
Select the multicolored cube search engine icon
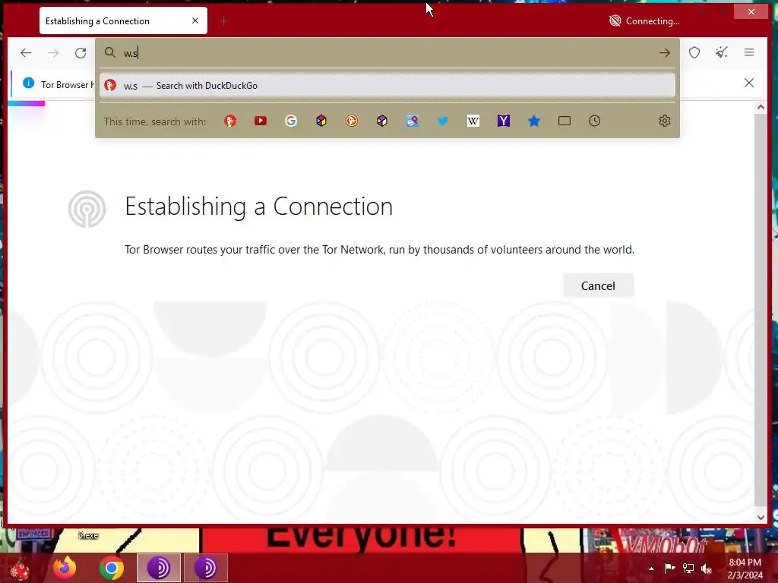321,121
